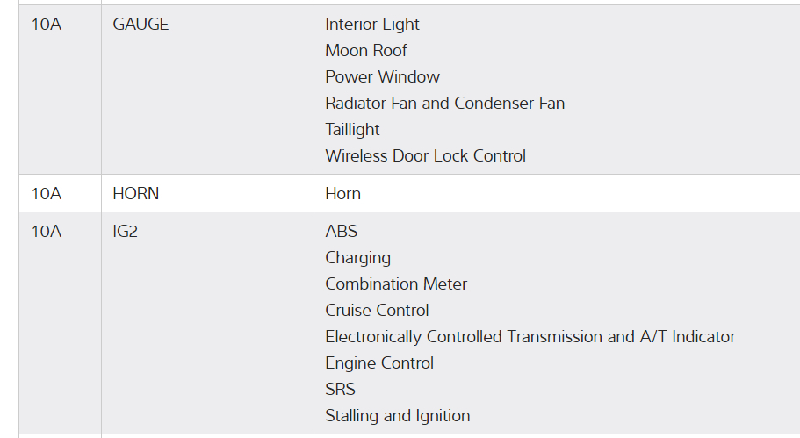Select the Combination Meter entry

pyautogui.click(x=396, y=284)
